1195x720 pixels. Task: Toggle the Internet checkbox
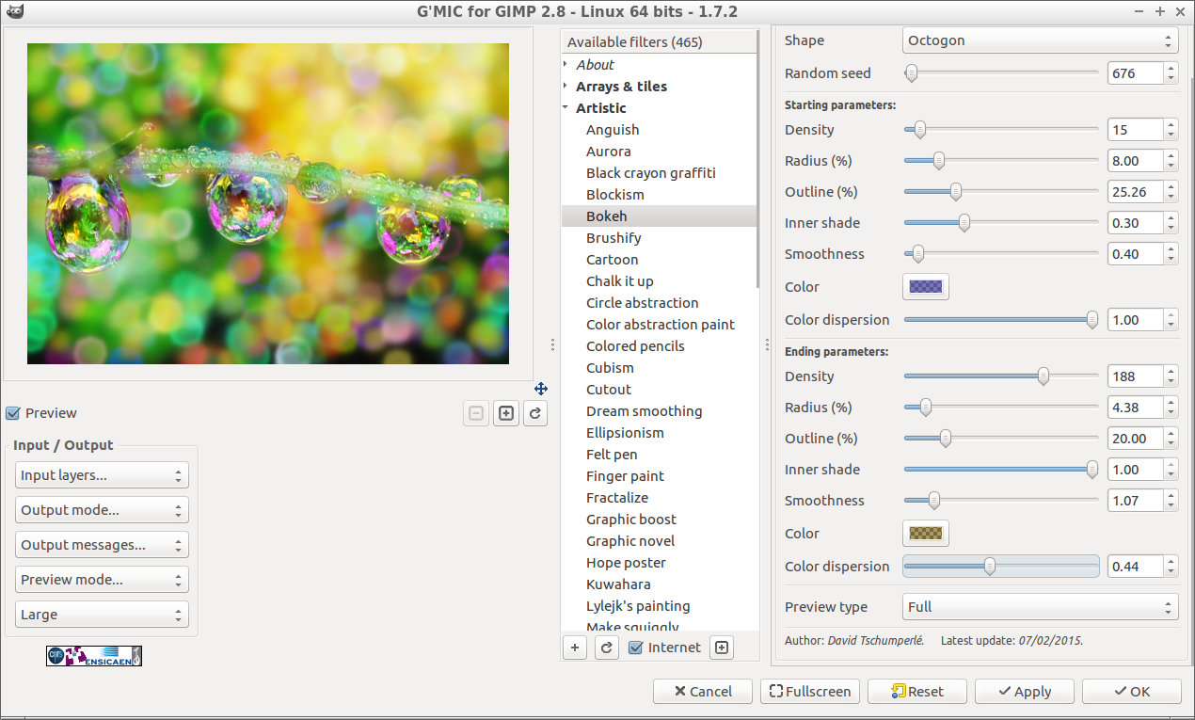[x=635, y=648]
